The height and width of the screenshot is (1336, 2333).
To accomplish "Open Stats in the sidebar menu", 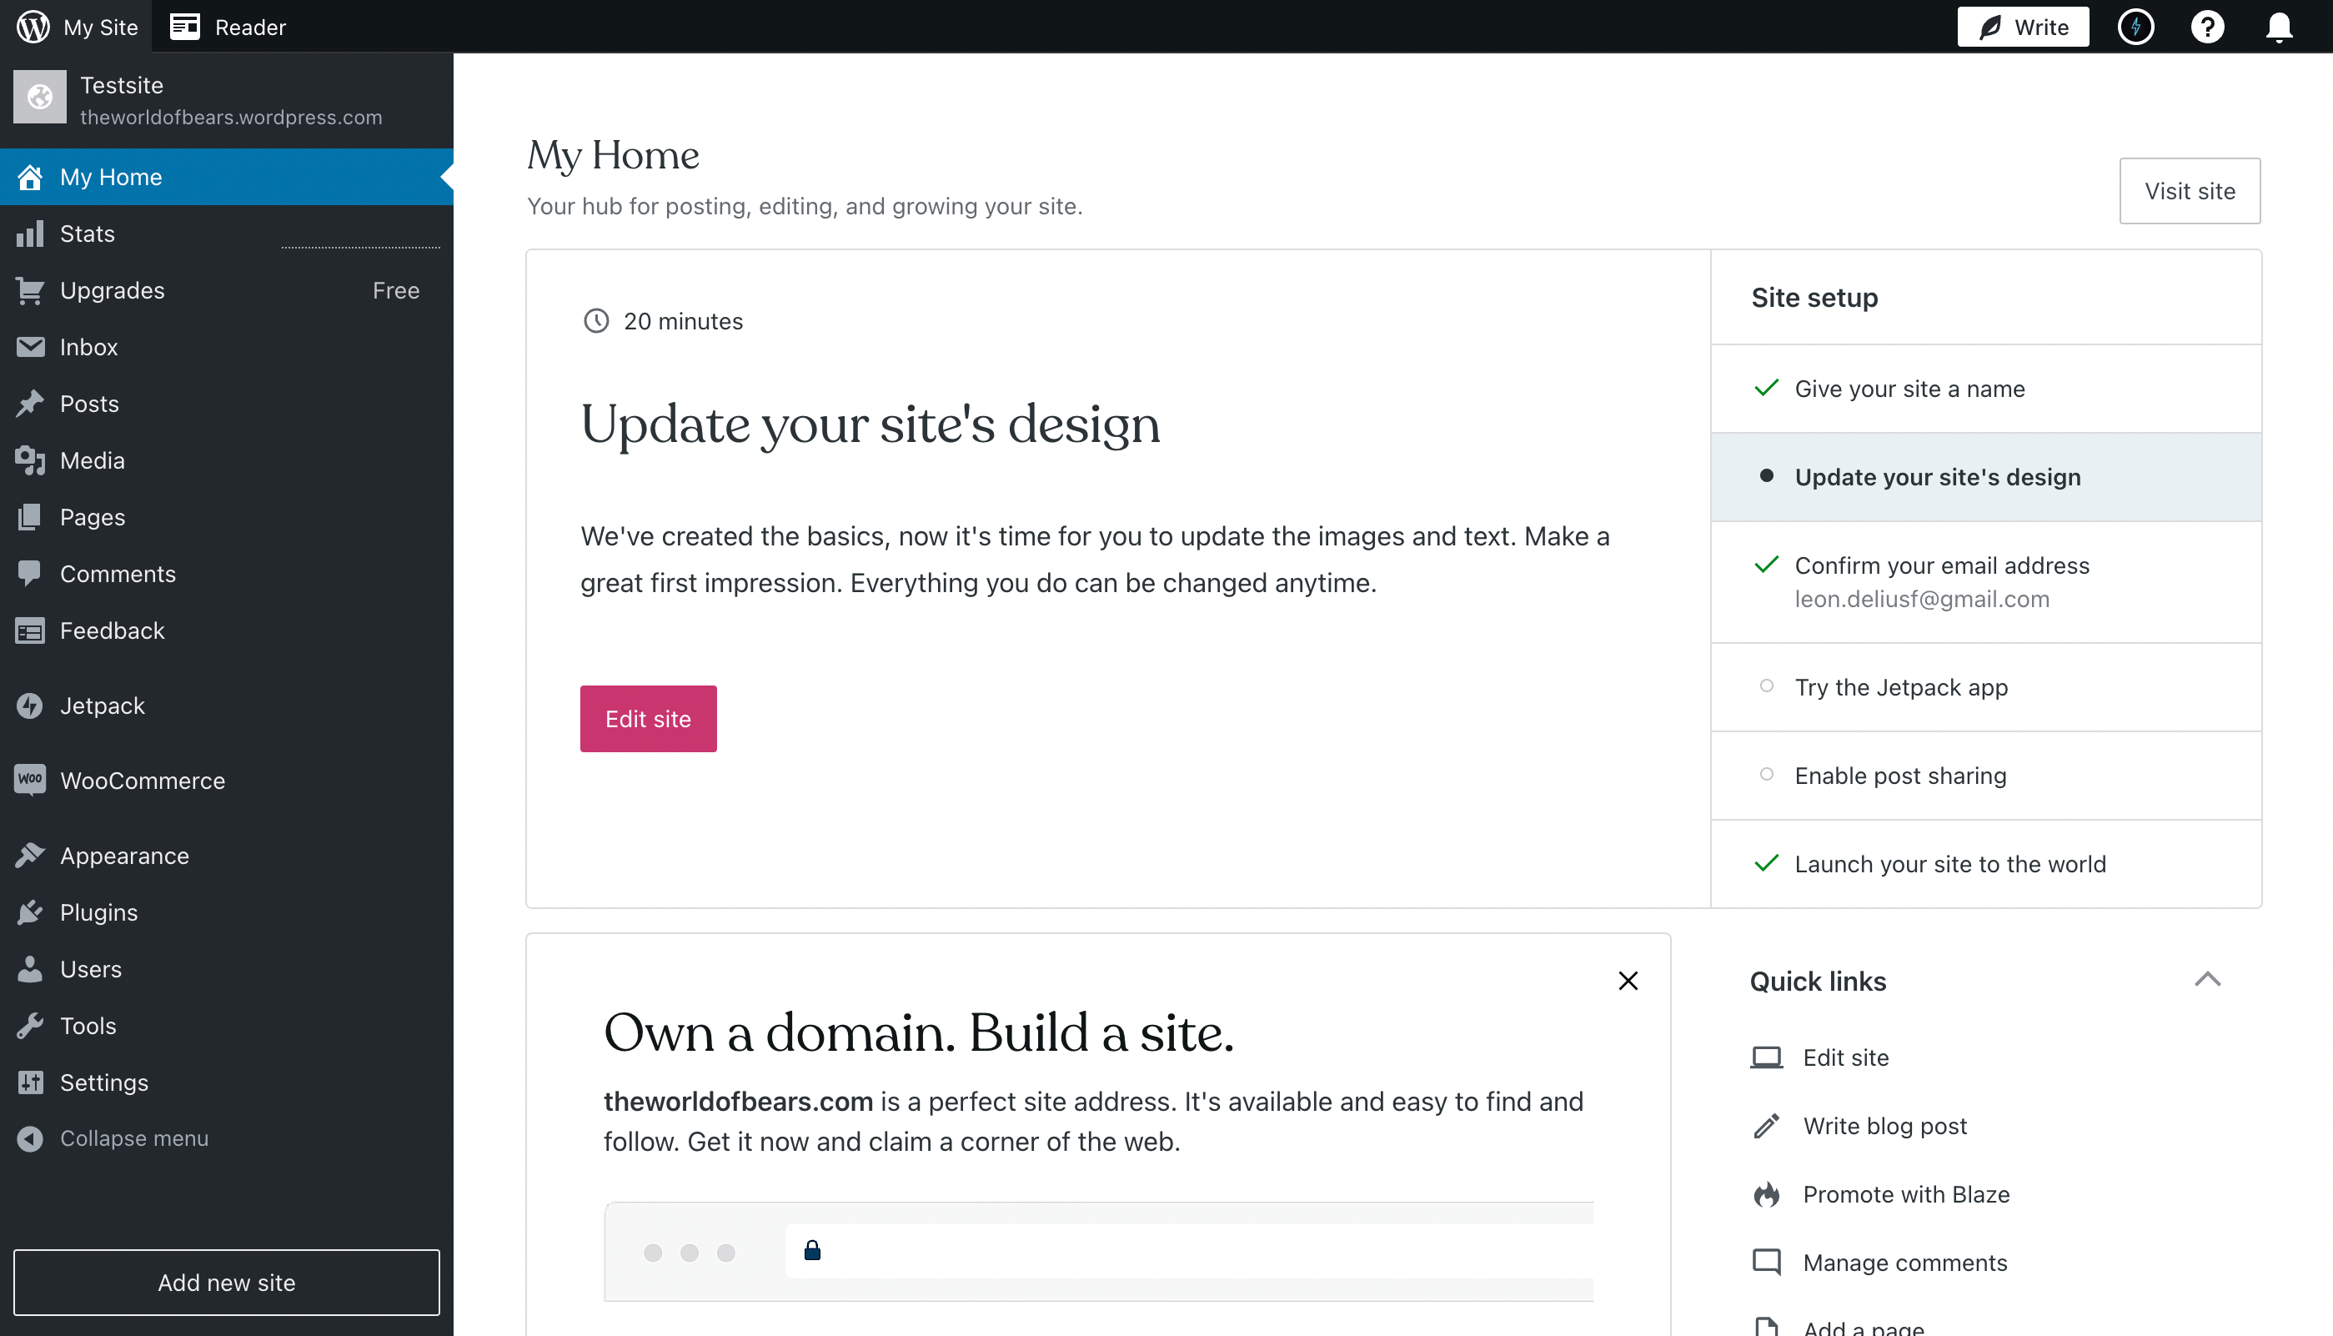I will tap(227, 233).
